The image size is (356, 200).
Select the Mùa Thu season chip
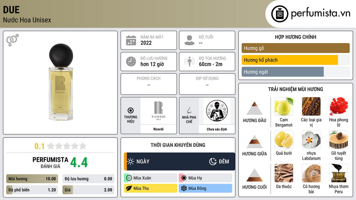pos(150,188)
